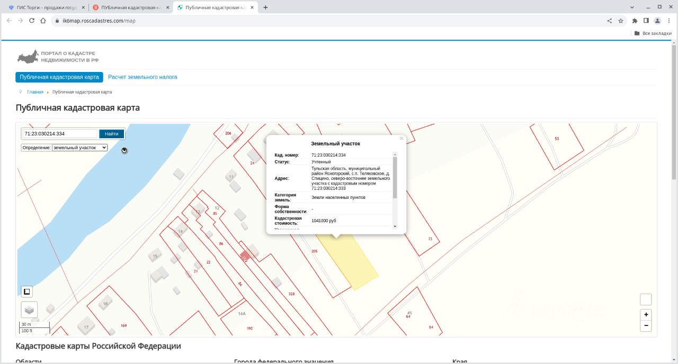The image size is (678, 364).
Task: Bookmark this page with the star icon
Action: coord(621,21)
